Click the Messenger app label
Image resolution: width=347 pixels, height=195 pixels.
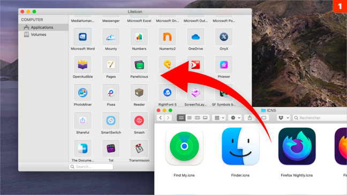[x=111, y=21]
